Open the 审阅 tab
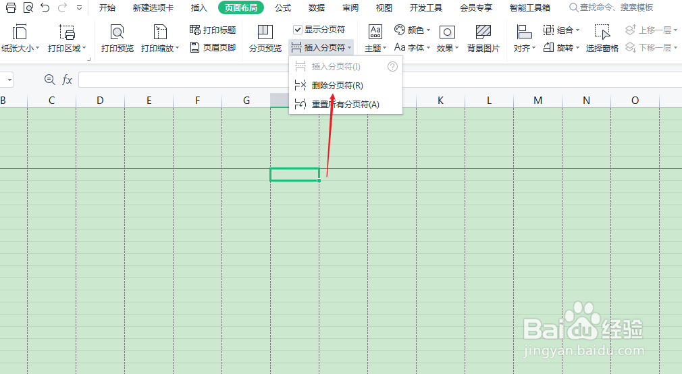 [x=350, y=8]
